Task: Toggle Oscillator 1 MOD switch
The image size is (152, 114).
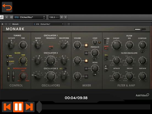Action: [x=51, y=48]
